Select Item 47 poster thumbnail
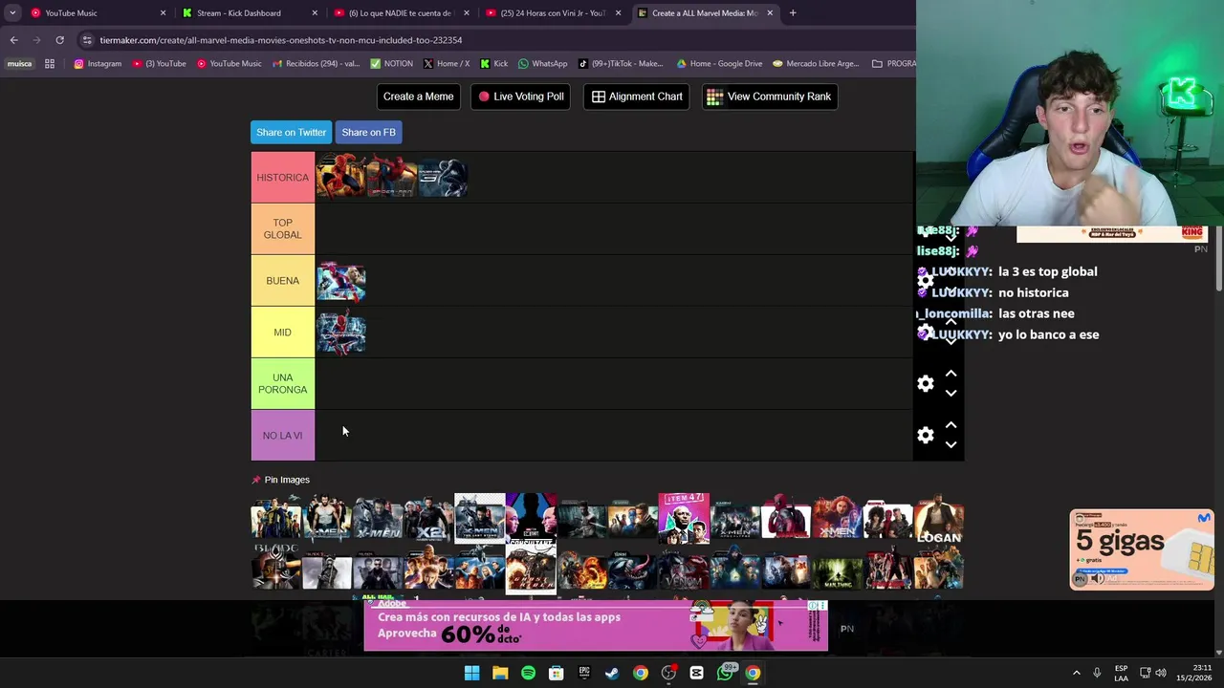Viewport: 1224px width, 688px height. (684, 519)
